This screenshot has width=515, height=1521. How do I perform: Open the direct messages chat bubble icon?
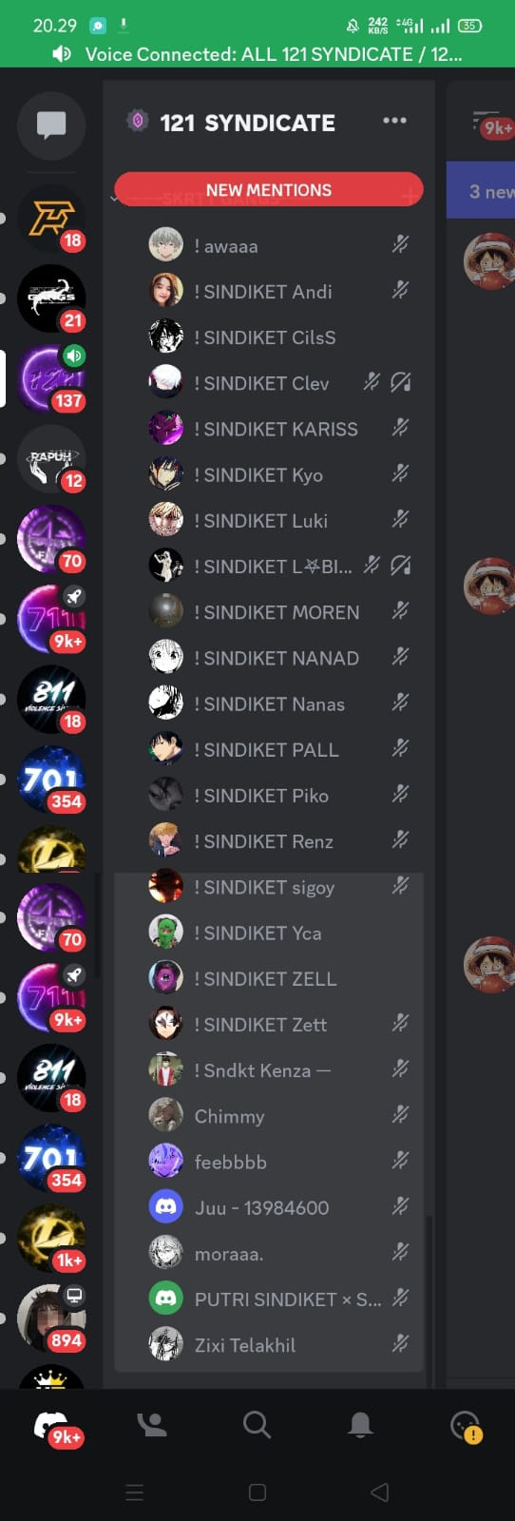point(51,125)
